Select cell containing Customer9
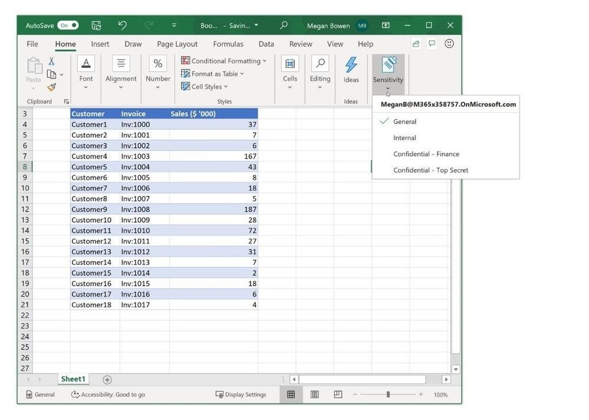This screenshot has height=420, width=589. (95, 209)
